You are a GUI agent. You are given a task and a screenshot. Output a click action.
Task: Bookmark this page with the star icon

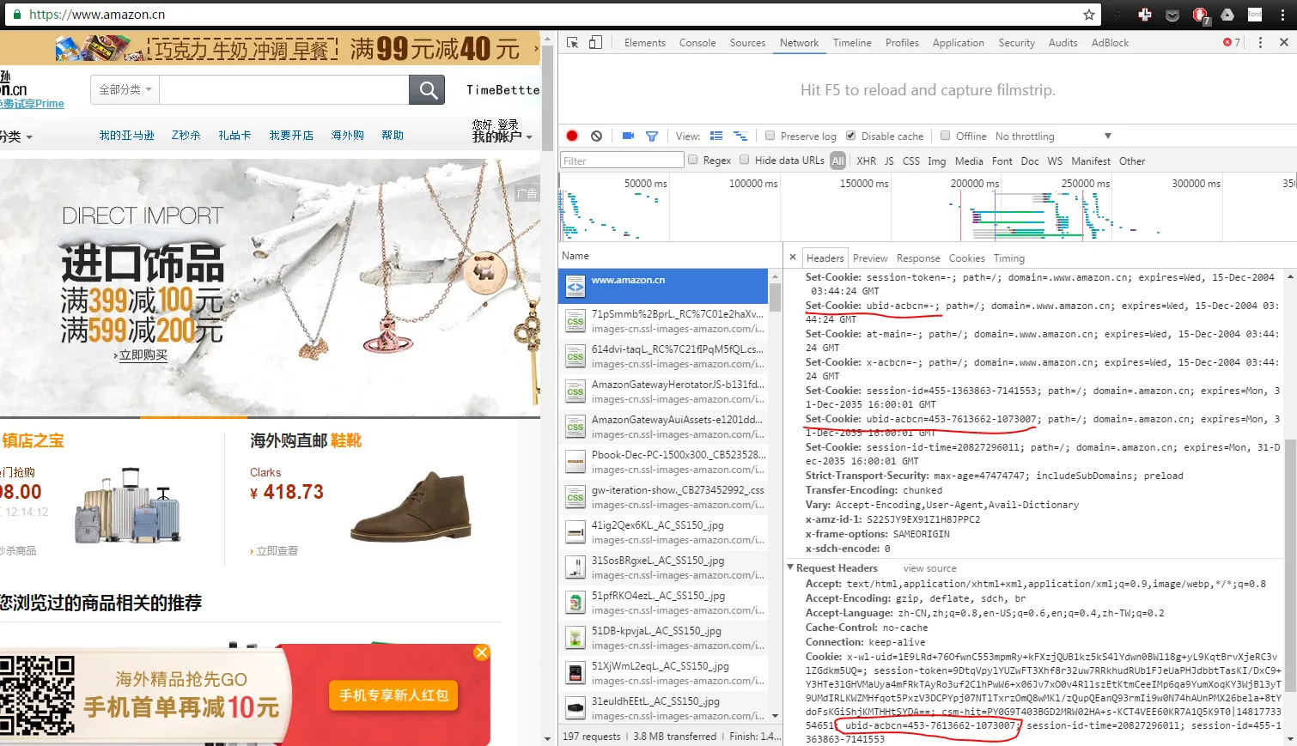tap(1089, 15)
